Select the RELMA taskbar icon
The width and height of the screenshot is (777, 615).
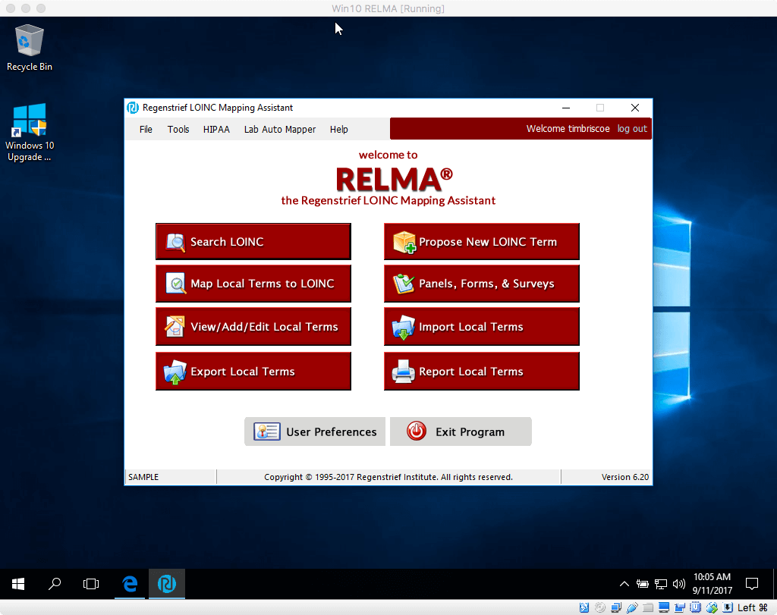click(167, 585)
